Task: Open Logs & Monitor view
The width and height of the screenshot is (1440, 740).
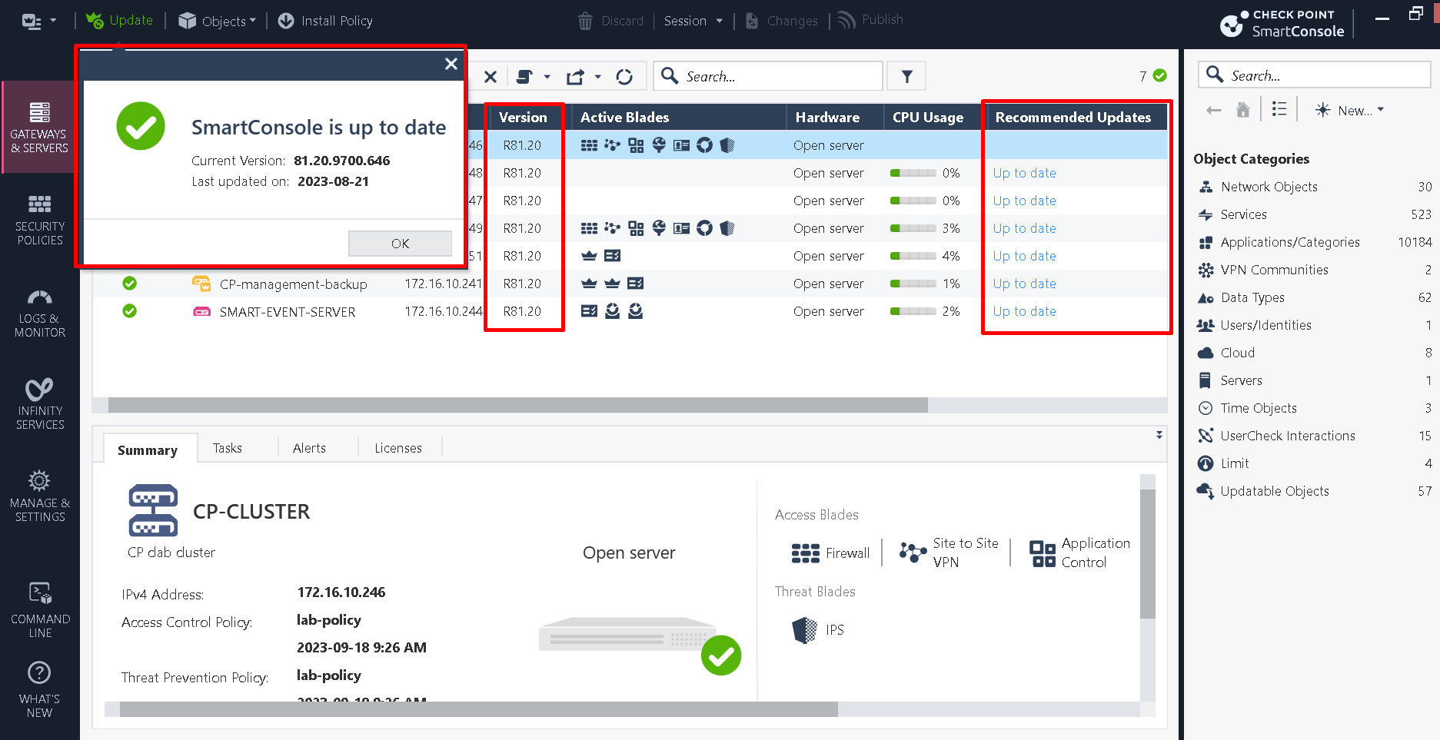Action: coord(40,314)
